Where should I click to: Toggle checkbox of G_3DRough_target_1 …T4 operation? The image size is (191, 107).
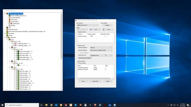[14, 45]
